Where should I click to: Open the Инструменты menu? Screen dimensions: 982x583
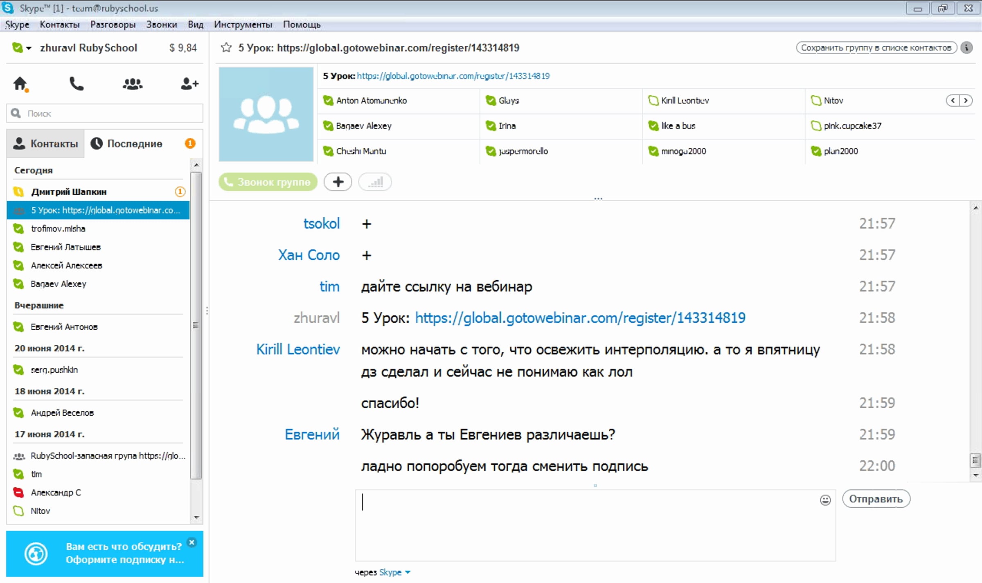click(243, 25)
